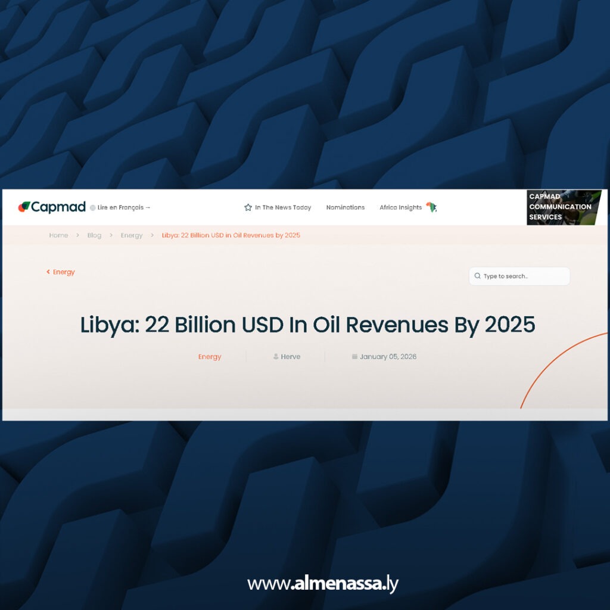The height and width of the screenshot is (610, 610).
Task: Click the author person icon next to Herve
Action: [x=274, y=356]
